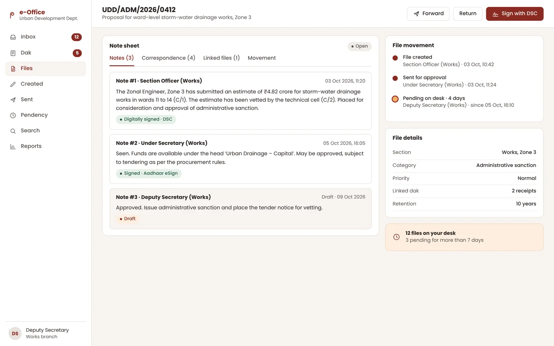Open the Deputy Secretary profile
The width and height of the screenshot is (554, 346).
click(x=45, y=333)
